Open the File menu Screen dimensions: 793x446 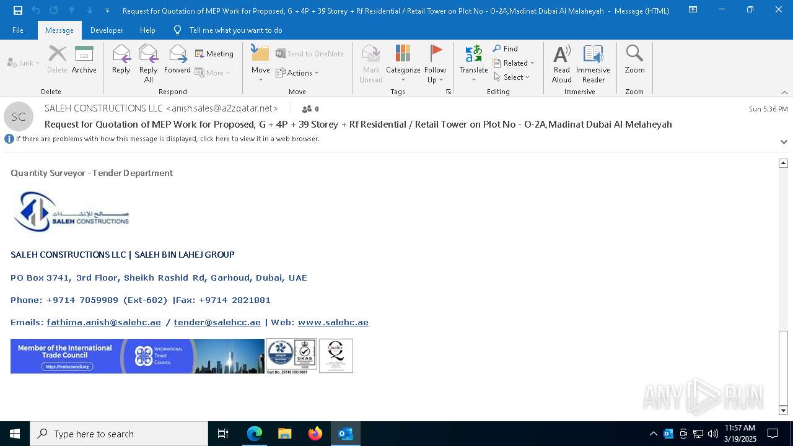18,30
